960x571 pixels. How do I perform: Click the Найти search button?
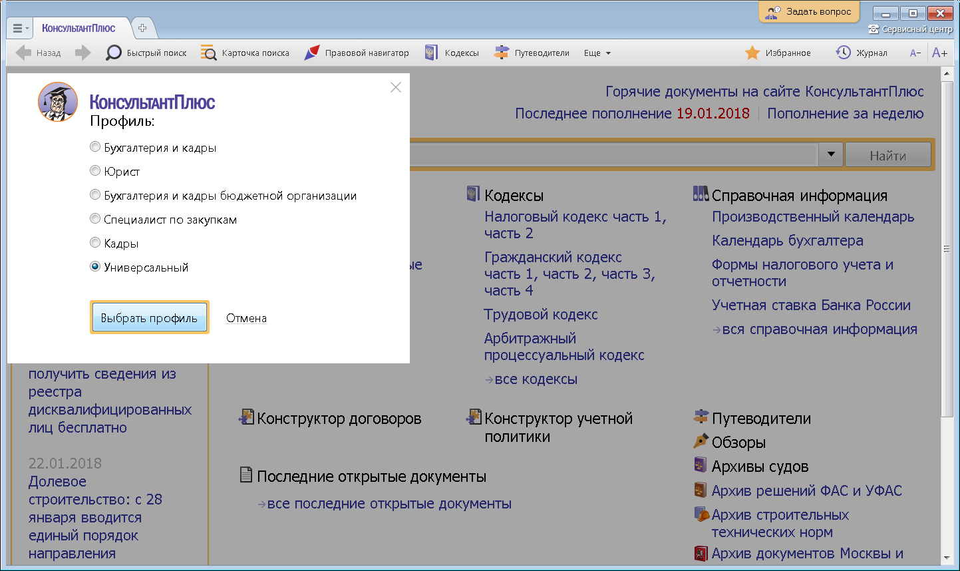[887, 155]
